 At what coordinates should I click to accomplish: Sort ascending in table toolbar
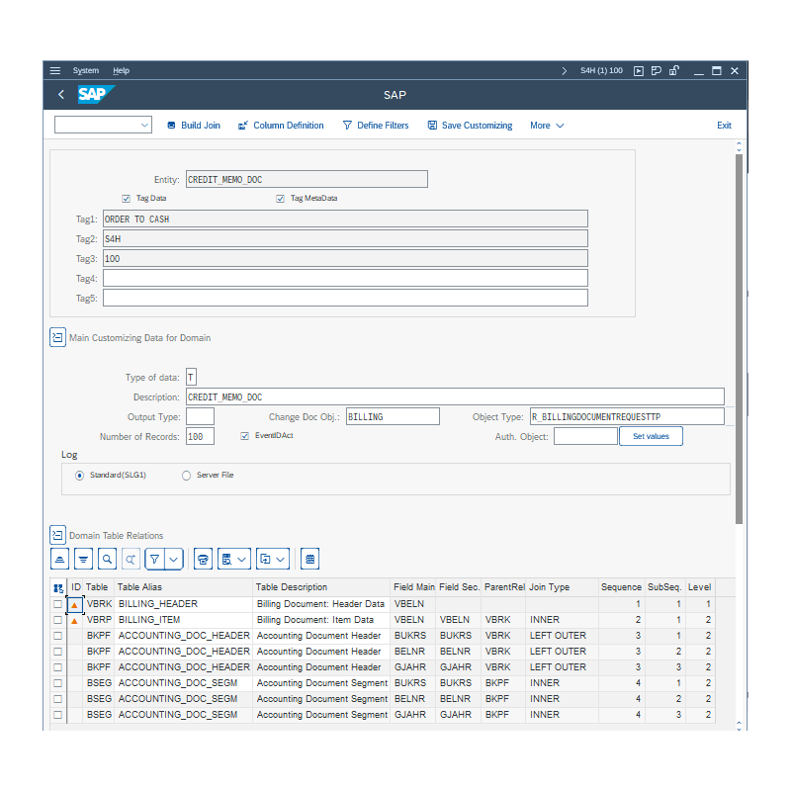[x=59, y=559]
